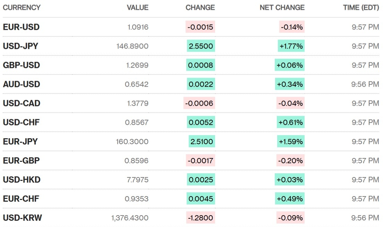Select the EUR-JPY cross rate
The image size is (383, 227).
pyautogui.click(x=20, y=141)
